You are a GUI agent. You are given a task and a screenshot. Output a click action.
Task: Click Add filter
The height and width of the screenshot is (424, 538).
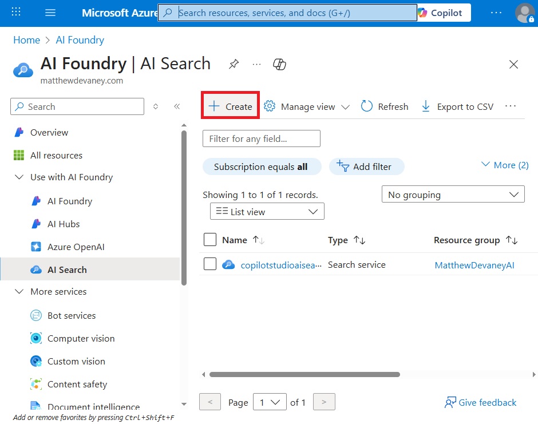pyautogui.click(x=366, y=167)
